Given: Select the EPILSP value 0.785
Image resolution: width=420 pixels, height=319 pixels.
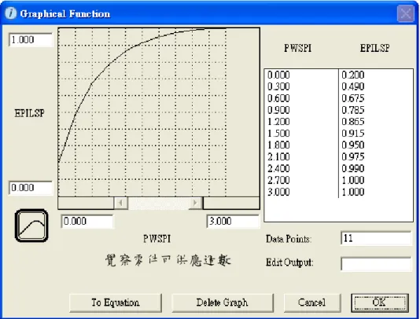Looking at the screenshot, I should click(x=353, y=110).
